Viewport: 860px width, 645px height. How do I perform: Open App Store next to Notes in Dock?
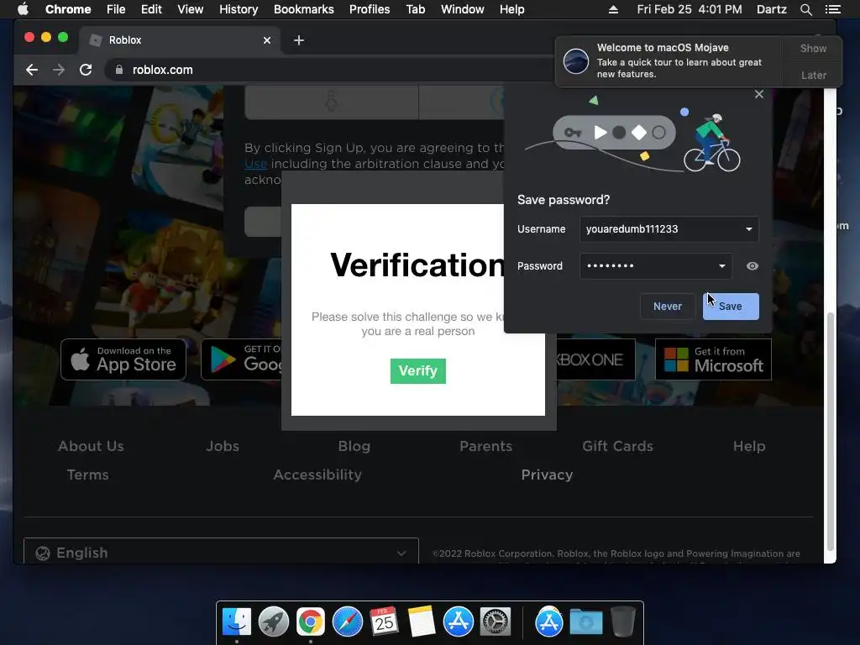pos(459,621)
